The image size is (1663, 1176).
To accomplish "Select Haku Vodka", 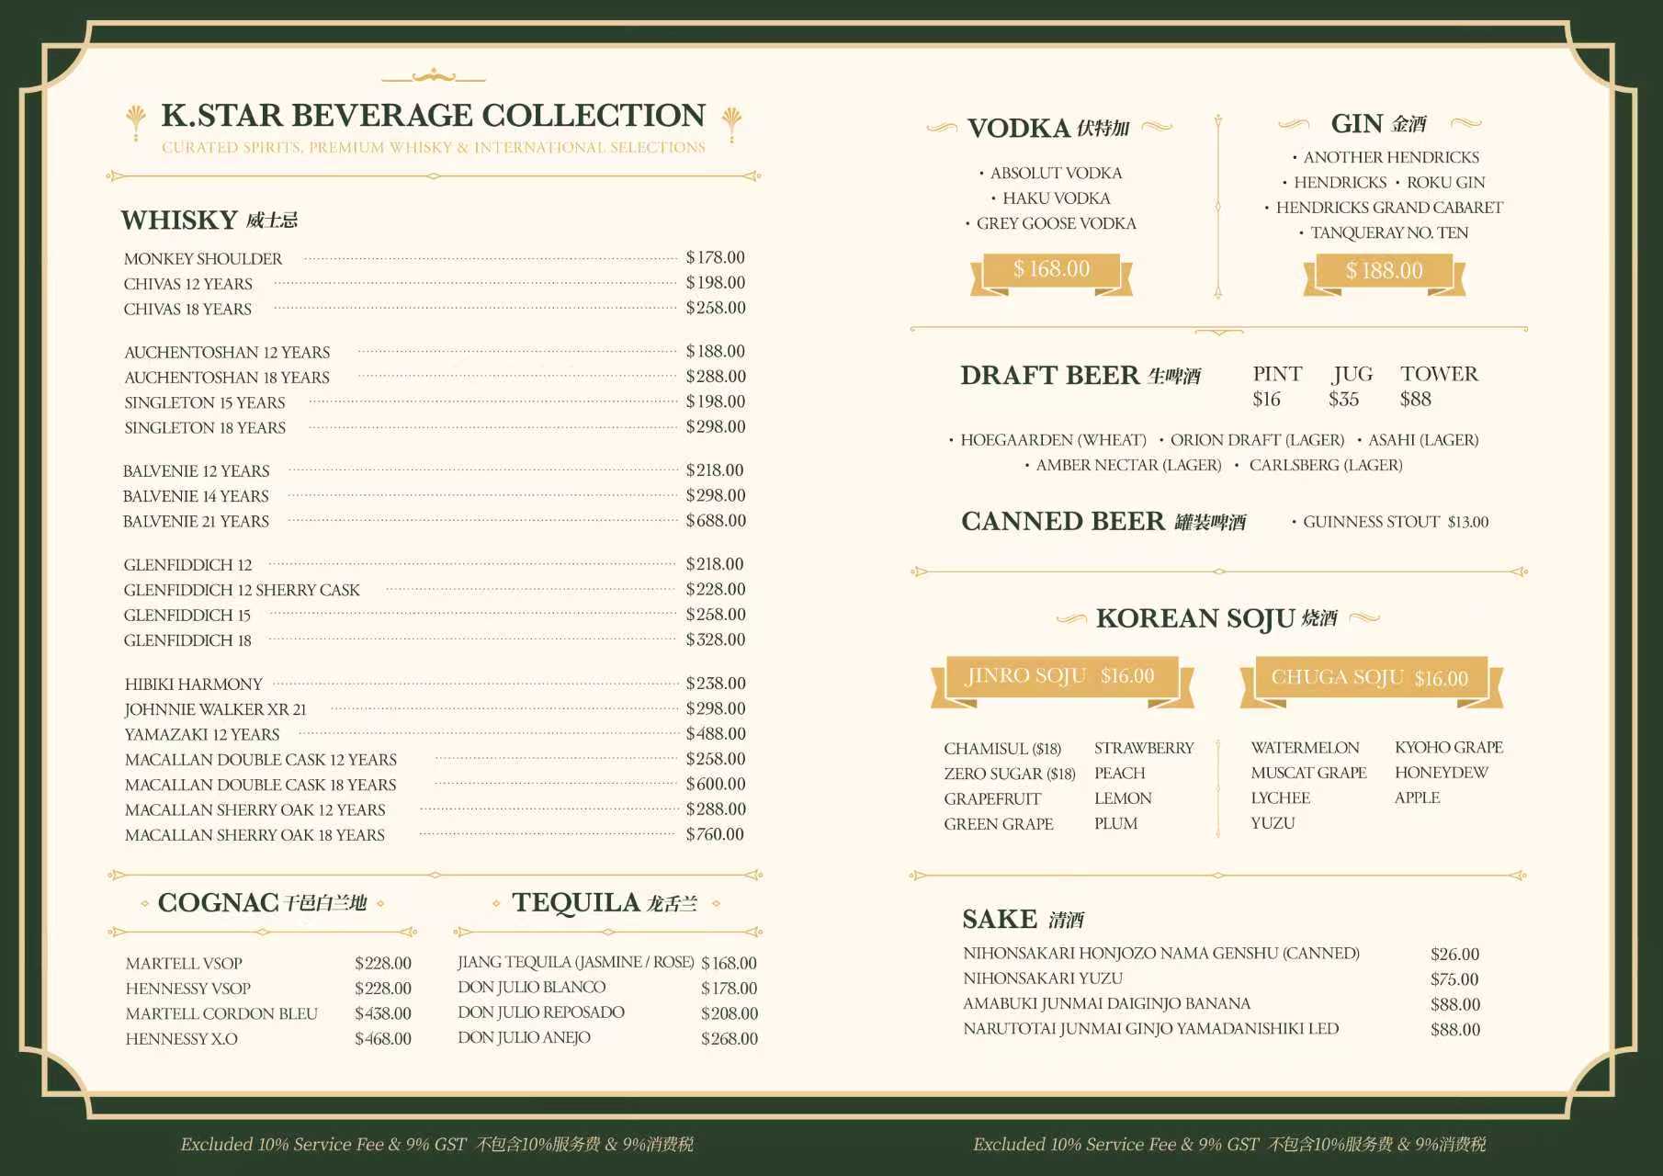I will 1057,198.
